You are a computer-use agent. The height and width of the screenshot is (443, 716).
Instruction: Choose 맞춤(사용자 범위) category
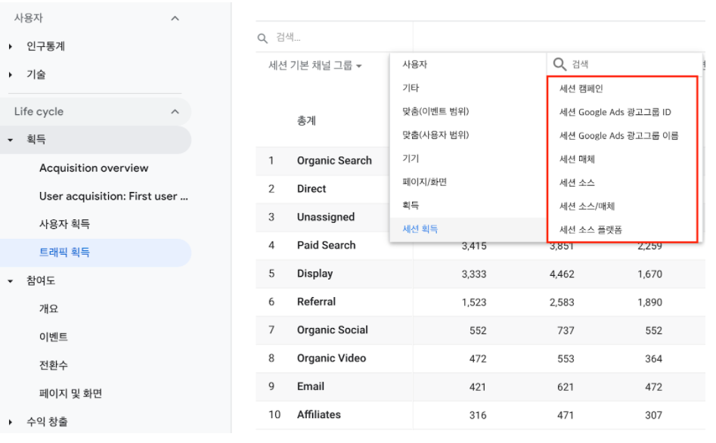468,135
